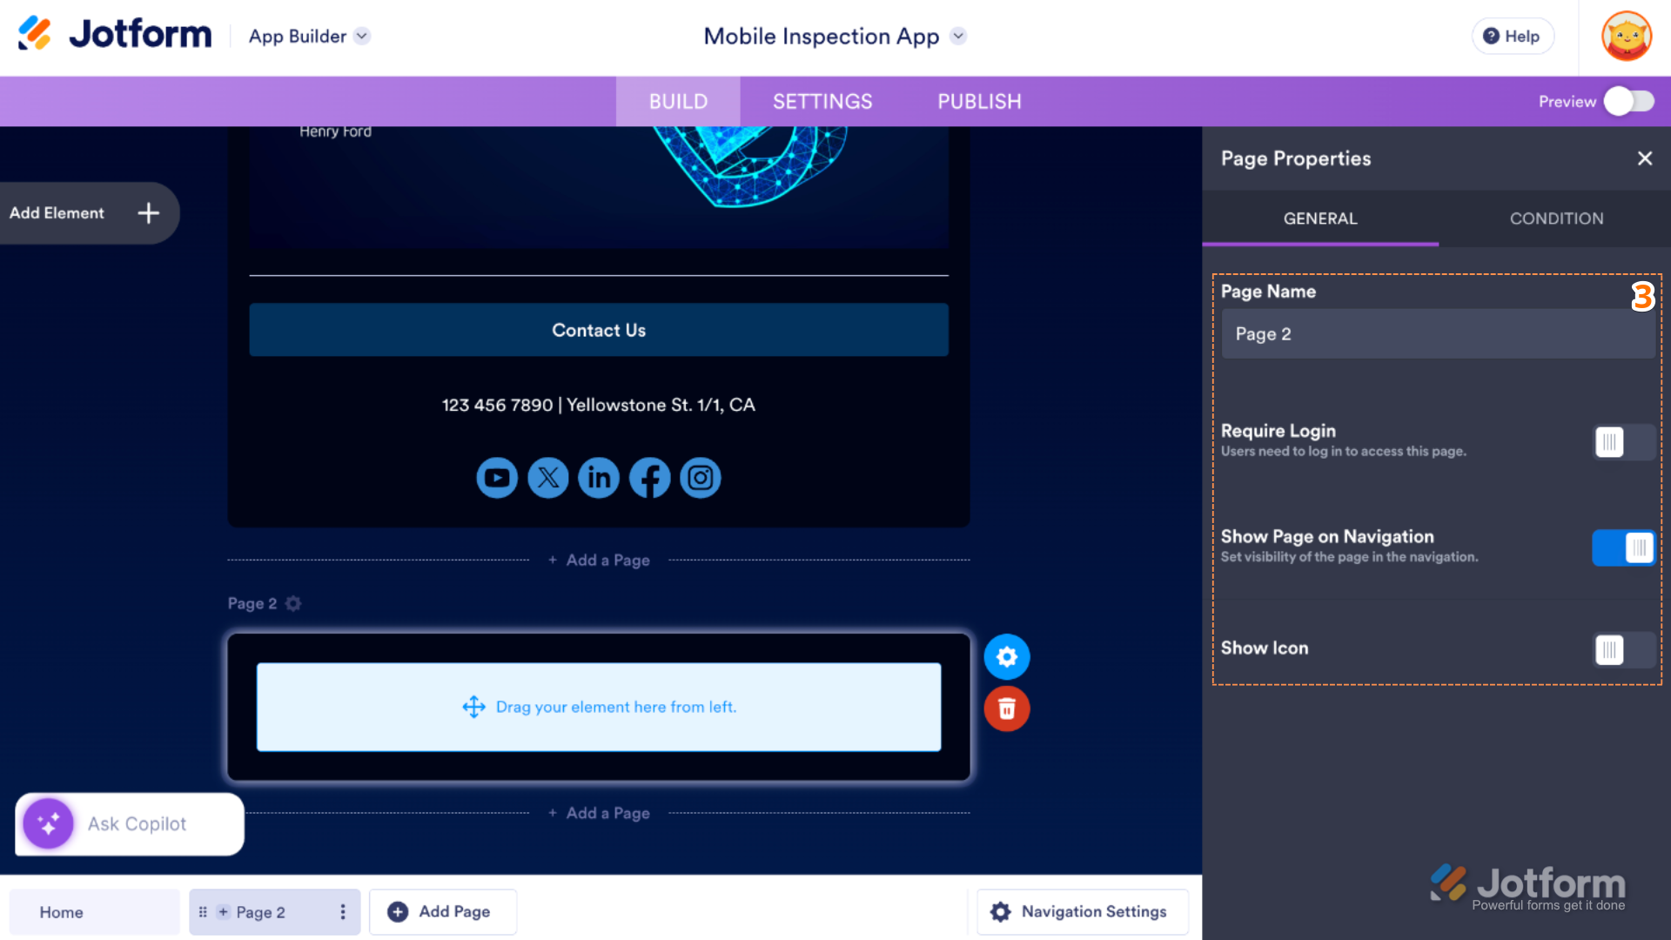Viewport: 1671px width, 940px height.
Task: Click the Ask Copilot button
Action: pos(129,823)
